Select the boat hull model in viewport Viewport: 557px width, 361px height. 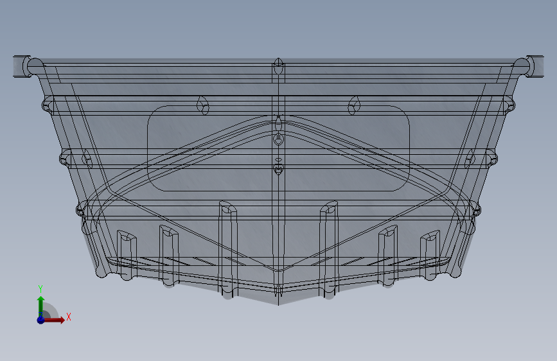(278, 180)
